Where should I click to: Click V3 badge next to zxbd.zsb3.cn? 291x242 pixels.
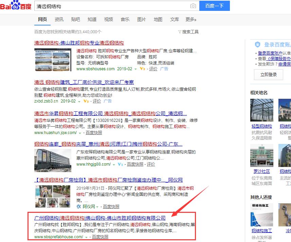[x=86, y=101]
